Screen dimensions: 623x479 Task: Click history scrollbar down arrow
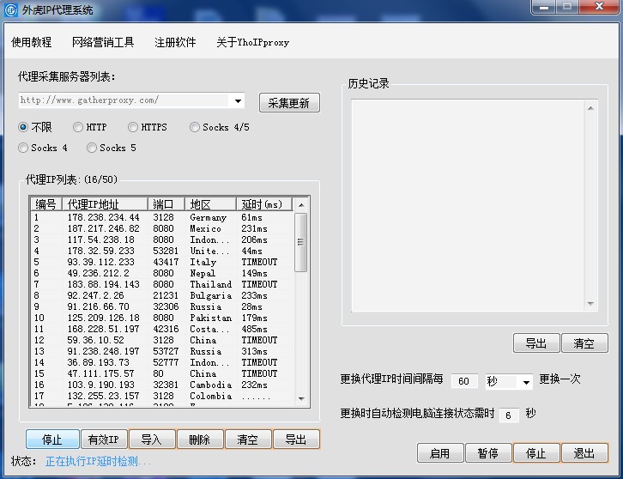[590, 304]
